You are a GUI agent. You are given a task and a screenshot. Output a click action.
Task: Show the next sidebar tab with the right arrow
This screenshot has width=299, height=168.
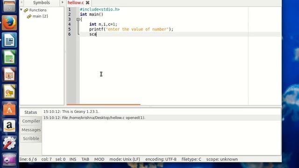pyautogui.click(x=62, y=2)
